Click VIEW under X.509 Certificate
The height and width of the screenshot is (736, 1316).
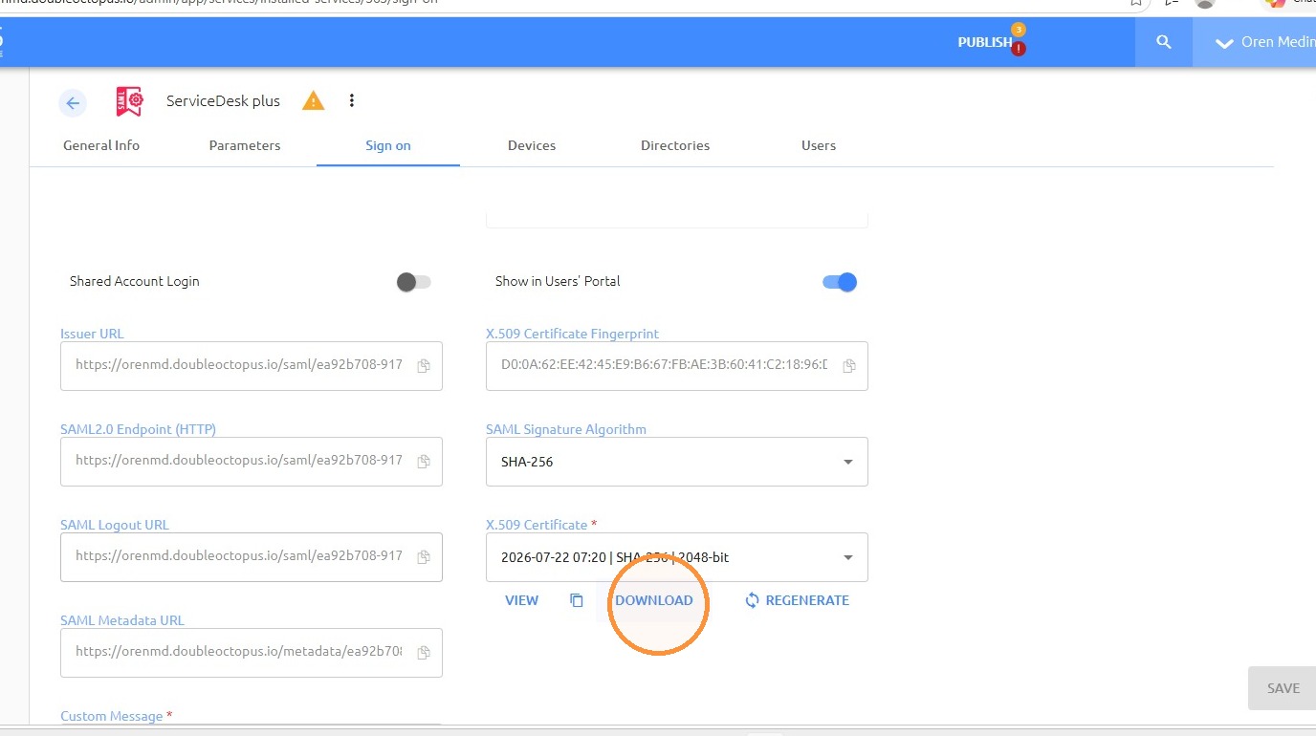point(522,600)
